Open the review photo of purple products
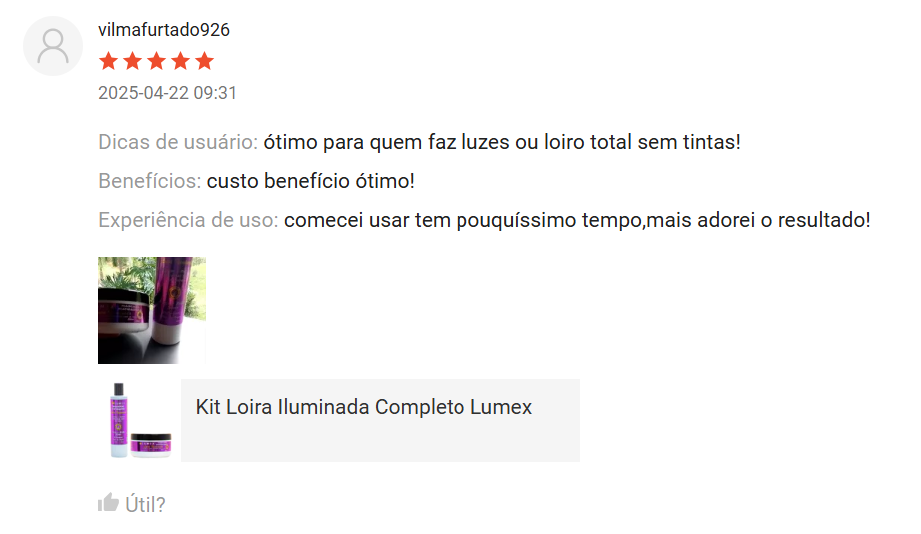 click(152, 309)
